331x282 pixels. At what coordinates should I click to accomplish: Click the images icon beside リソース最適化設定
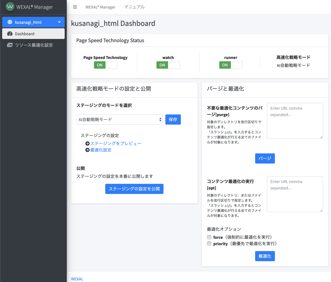(10, 45)
